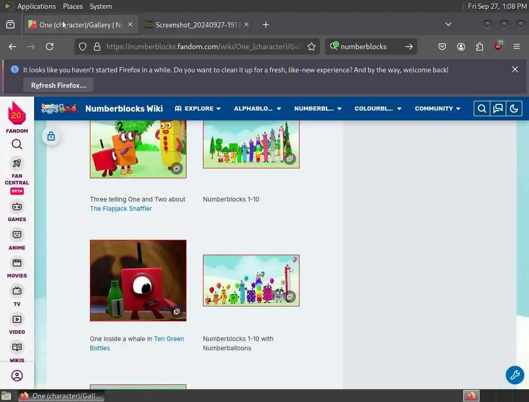Submit the numberblocks search arrow

coord(409,47)
